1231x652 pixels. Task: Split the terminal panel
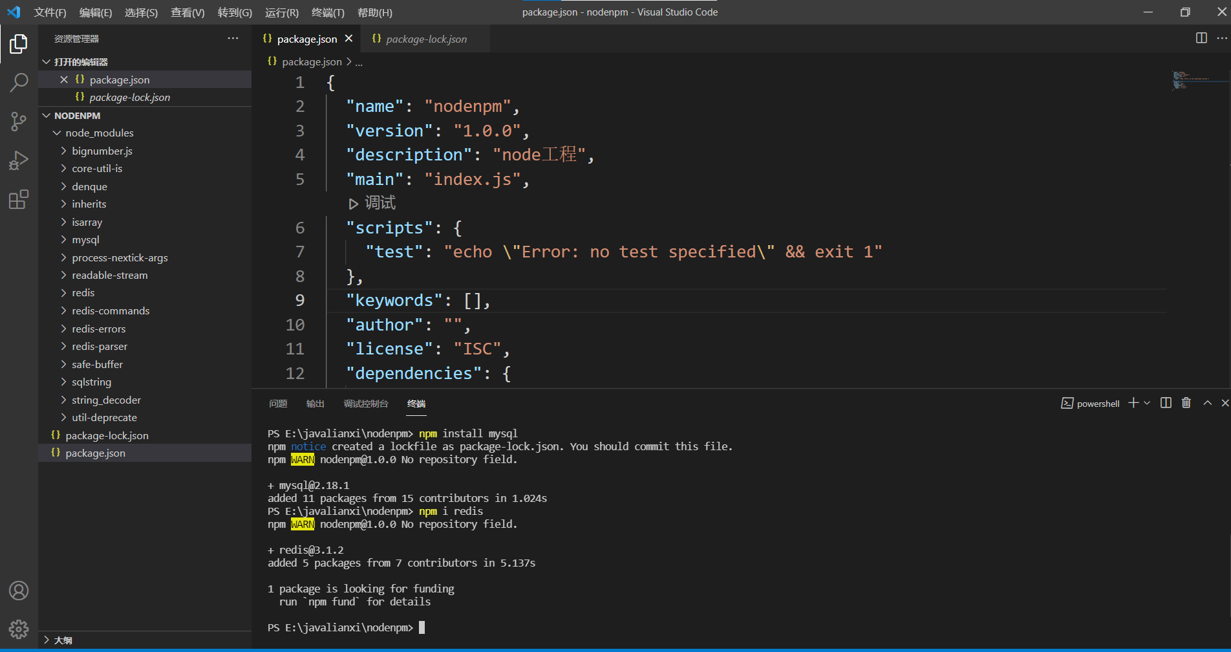click(x=1166, y=403)
